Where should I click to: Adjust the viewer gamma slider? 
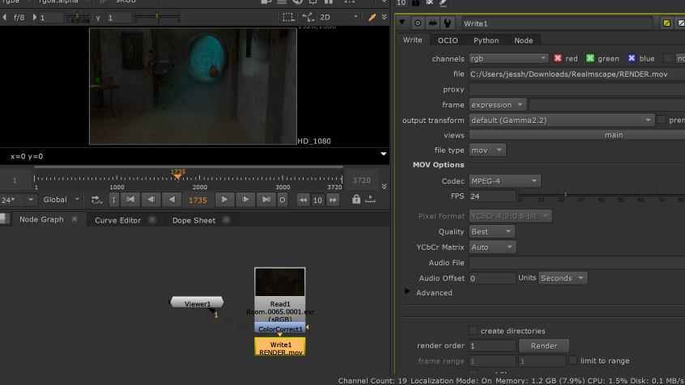157,17
